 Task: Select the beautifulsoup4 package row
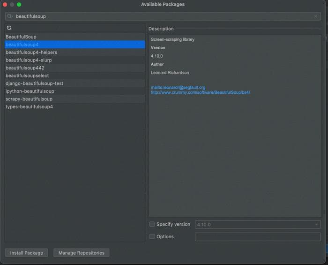coord(75,45)
